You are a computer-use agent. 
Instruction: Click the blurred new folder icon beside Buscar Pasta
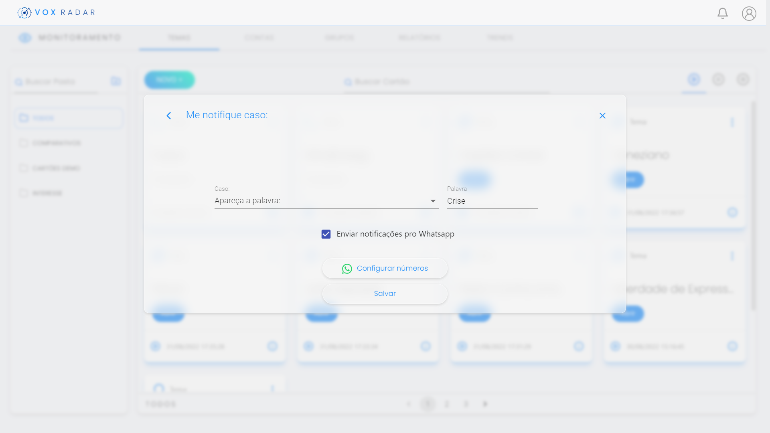coord(115,81)
